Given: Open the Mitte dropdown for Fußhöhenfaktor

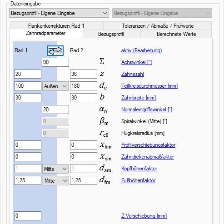Looking at the screenshot, I should (56, 180).
